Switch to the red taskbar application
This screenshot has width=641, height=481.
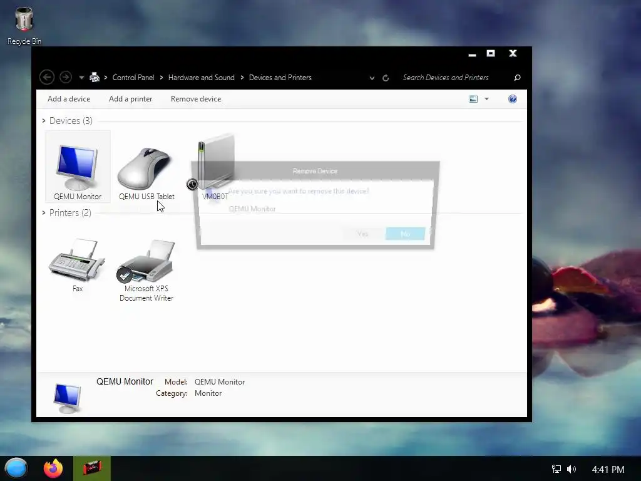(x=92, y=468)
